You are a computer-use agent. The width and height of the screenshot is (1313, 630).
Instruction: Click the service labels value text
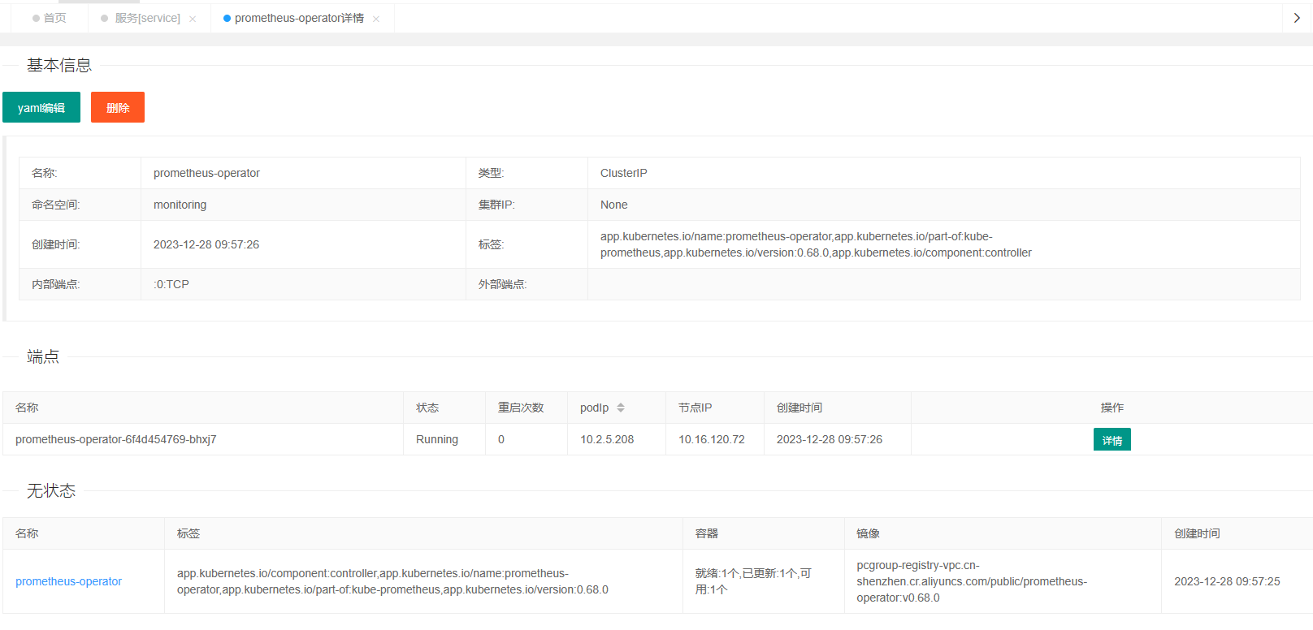pos(816,244)
